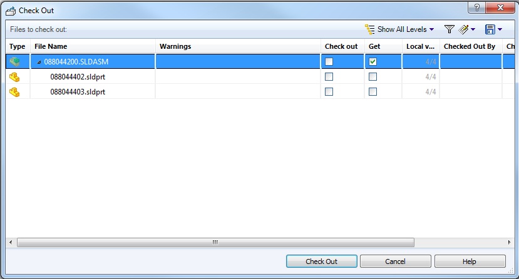Enable Get checkbox for 088044402.sldprt

(373, 77)
